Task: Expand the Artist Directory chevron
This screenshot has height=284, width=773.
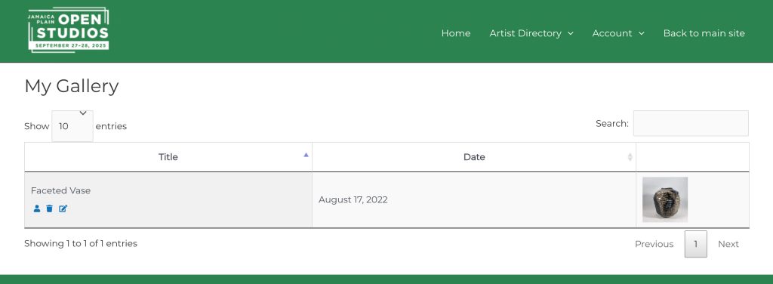Action: click(x=571, y=33)
